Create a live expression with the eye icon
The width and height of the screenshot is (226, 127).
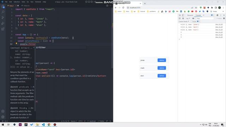tap(193, 18)
